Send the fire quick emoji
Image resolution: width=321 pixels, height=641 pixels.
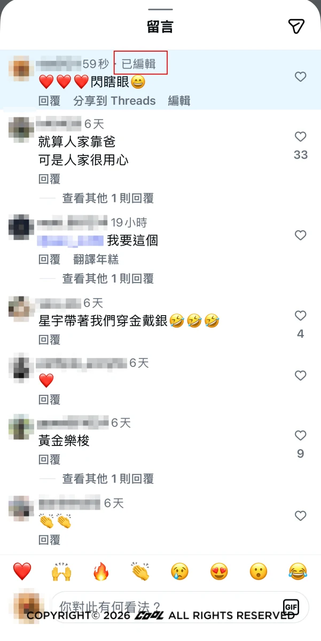click(x=101, y=572)
